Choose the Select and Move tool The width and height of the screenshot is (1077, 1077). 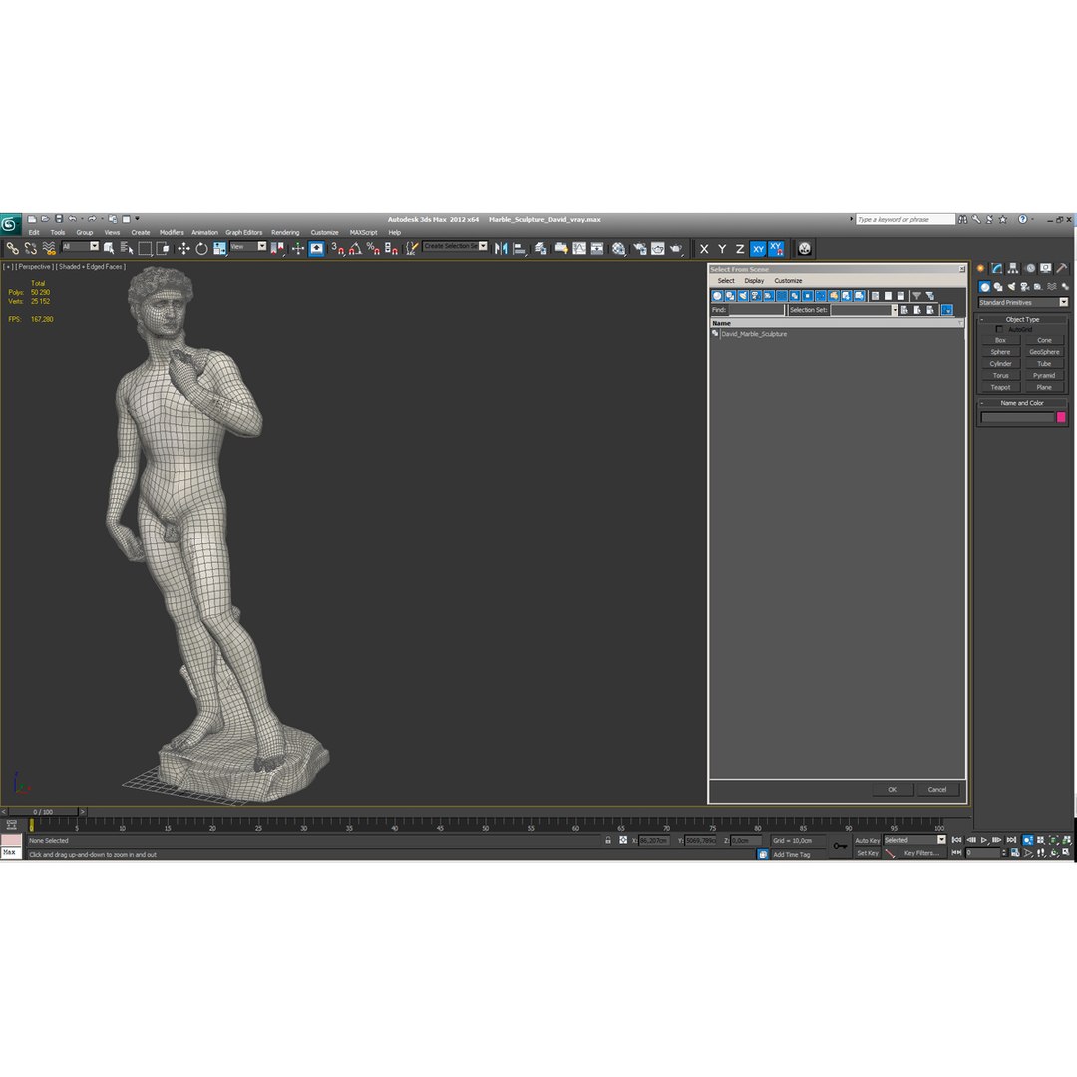(183, 248)
